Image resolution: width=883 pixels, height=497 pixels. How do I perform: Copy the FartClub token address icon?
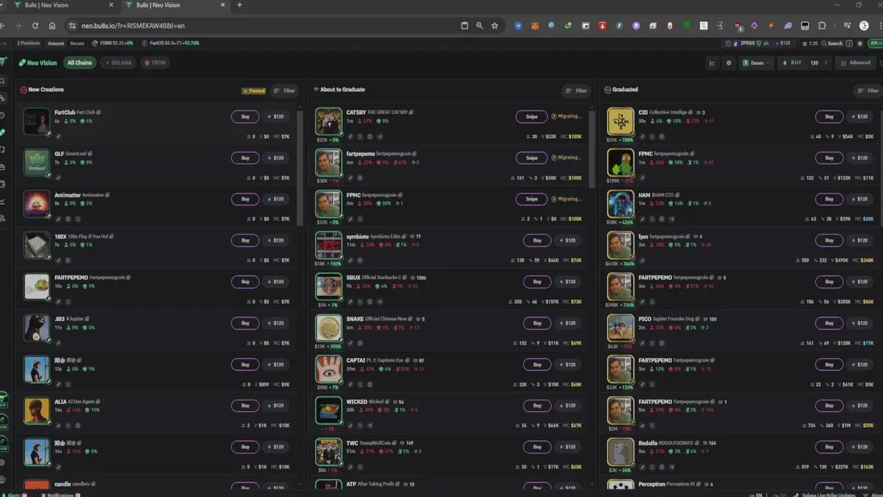pyautogui.click(x=99, y=112)
